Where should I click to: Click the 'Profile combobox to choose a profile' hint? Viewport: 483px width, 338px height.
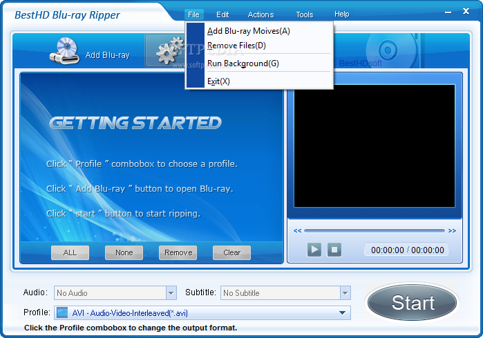point(142,164)
